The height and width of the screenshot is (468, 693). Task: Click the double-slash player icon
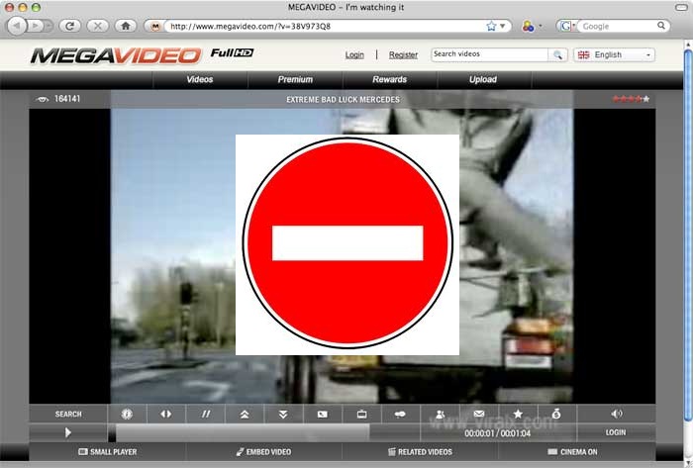point(206,415)
